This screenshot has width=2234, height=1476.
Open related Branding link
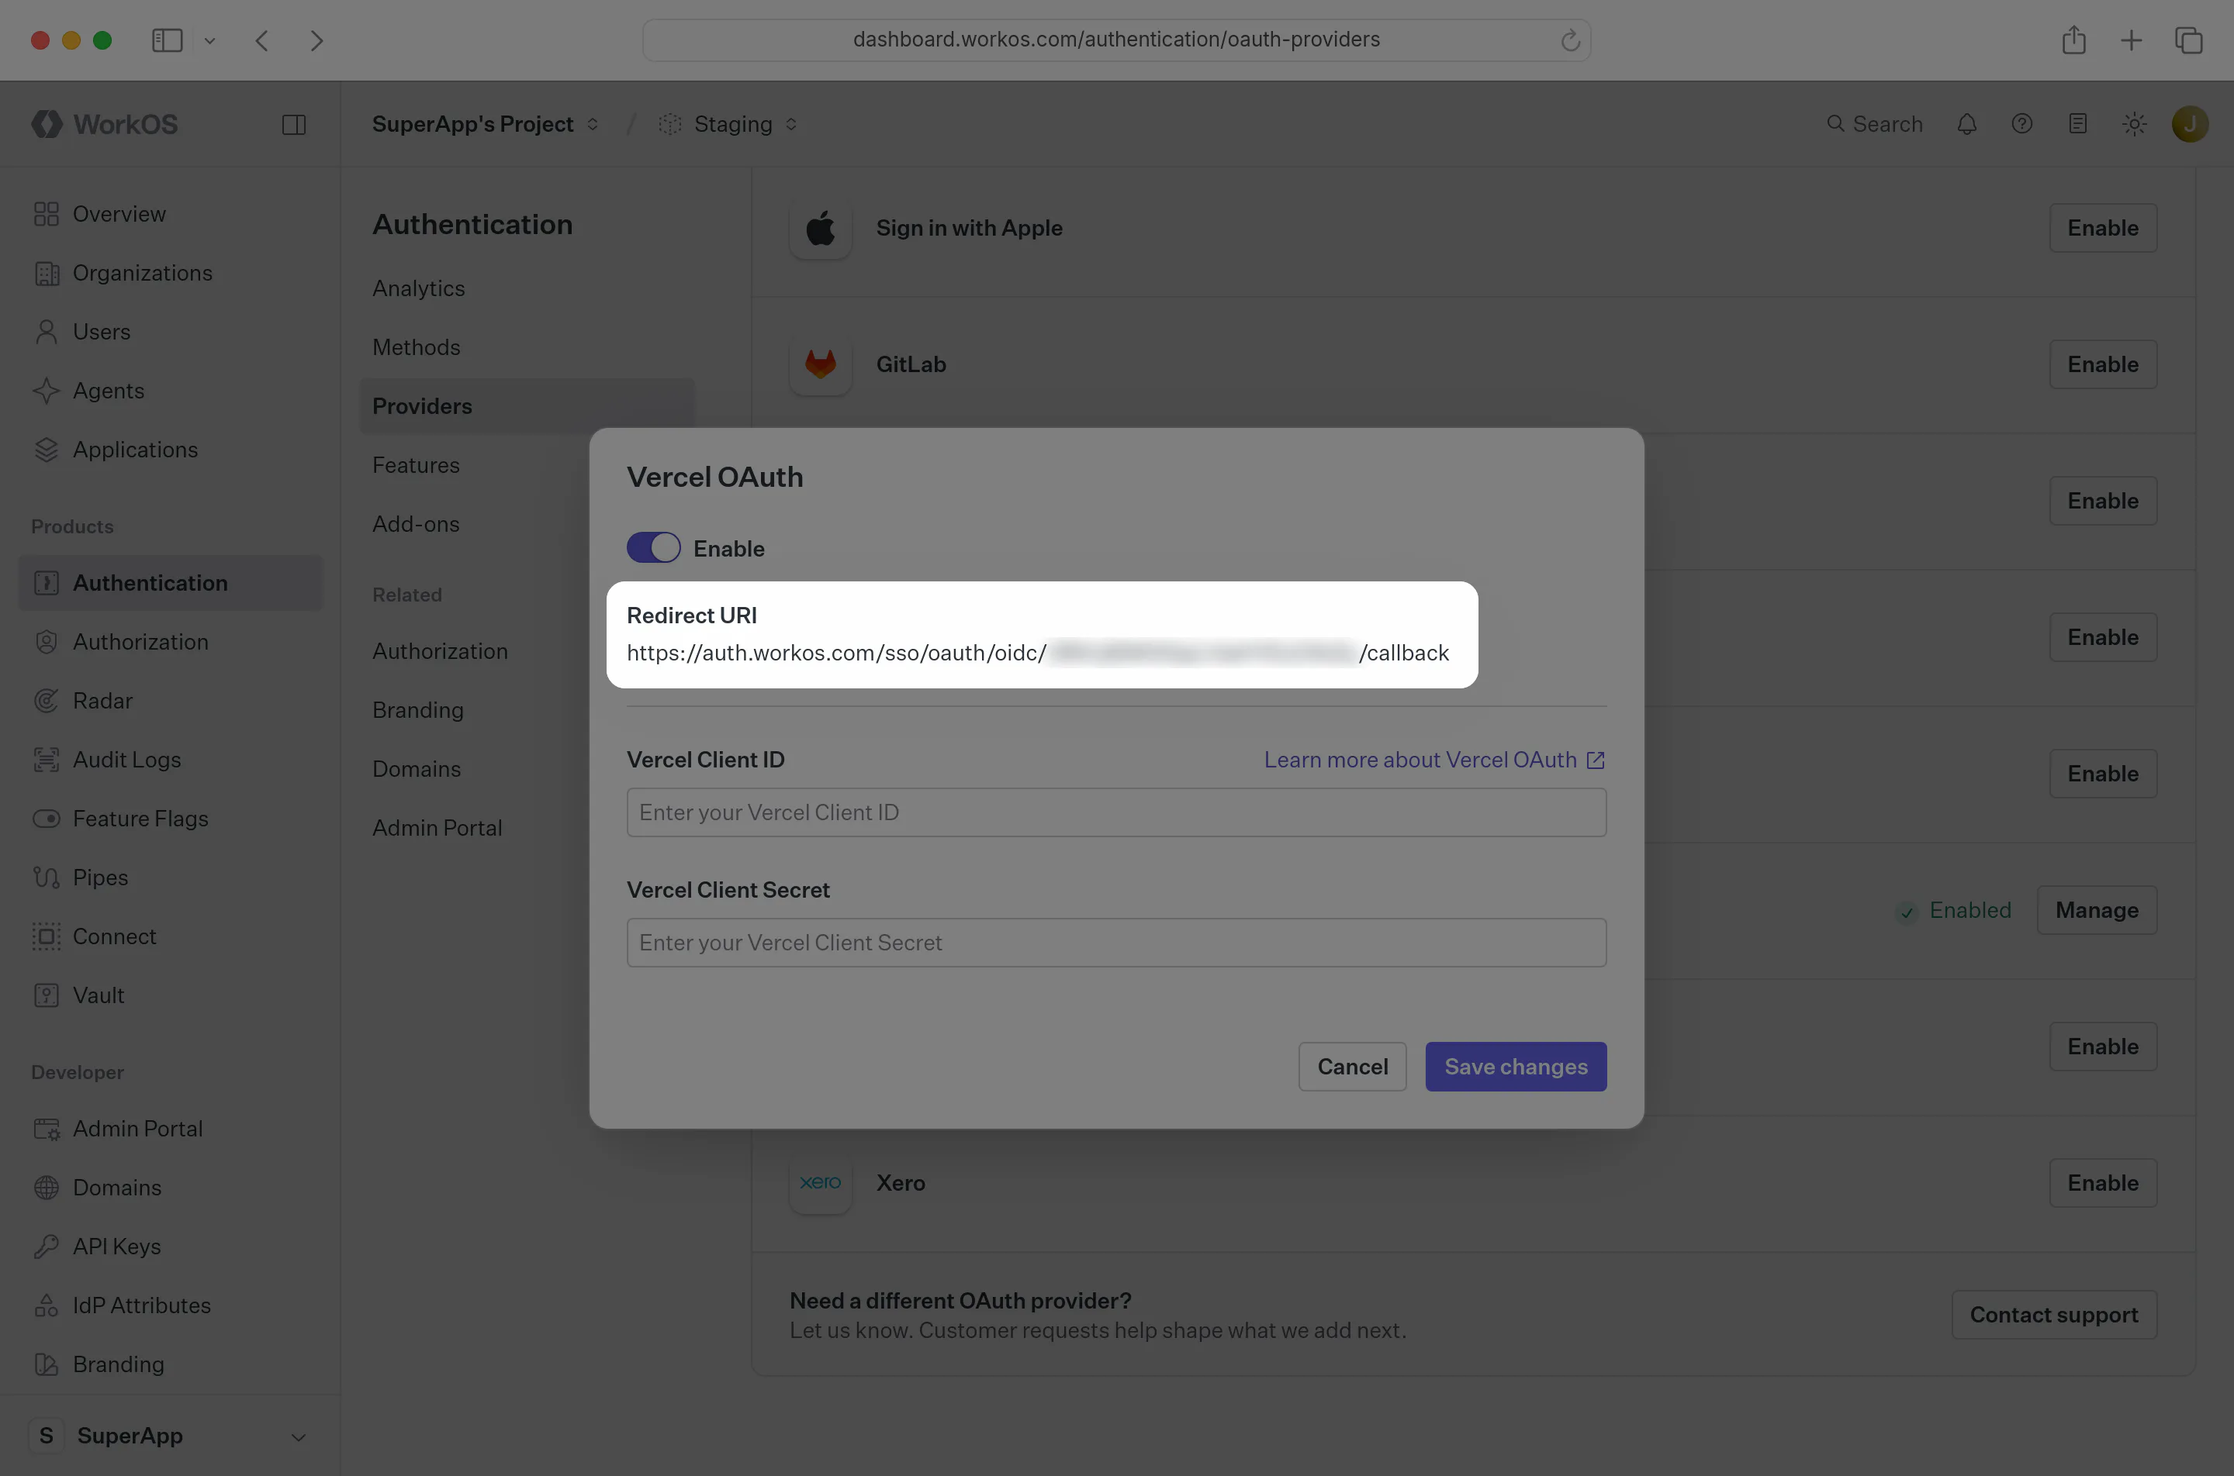(418, 710)
